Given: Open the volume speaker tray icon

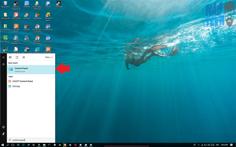Looking at the screenshot, I should coord(209,145).
